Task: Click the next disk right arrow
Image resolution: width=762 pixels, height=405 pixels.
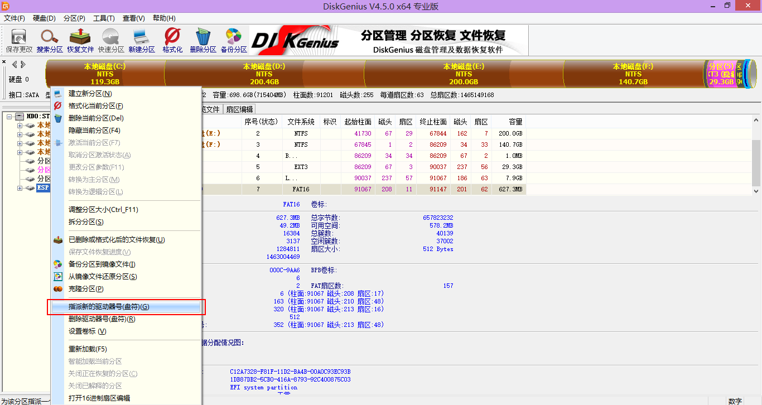Action: [x=22, y=64]
